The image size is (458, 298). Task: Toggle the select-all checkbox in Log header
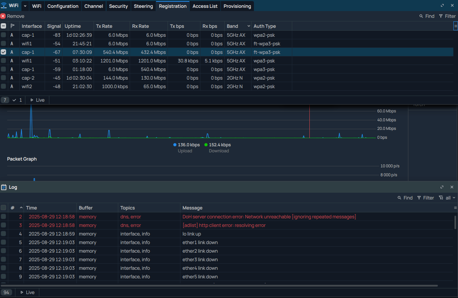coord(4,208)
